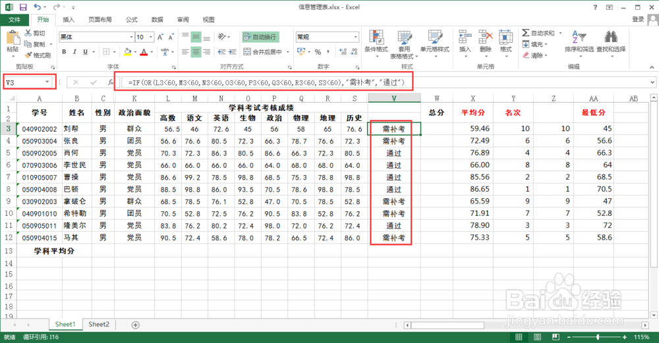Click the formula bar input
The image size is (659, 343).
click(385, 82)
